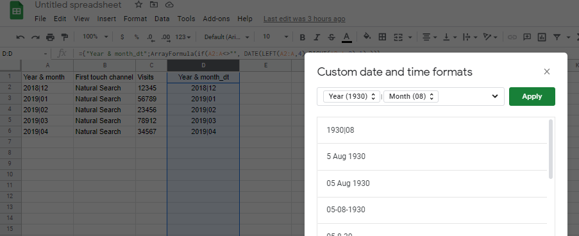
Task: Click the Undo icon in toolbar
Action: [21, 37]
